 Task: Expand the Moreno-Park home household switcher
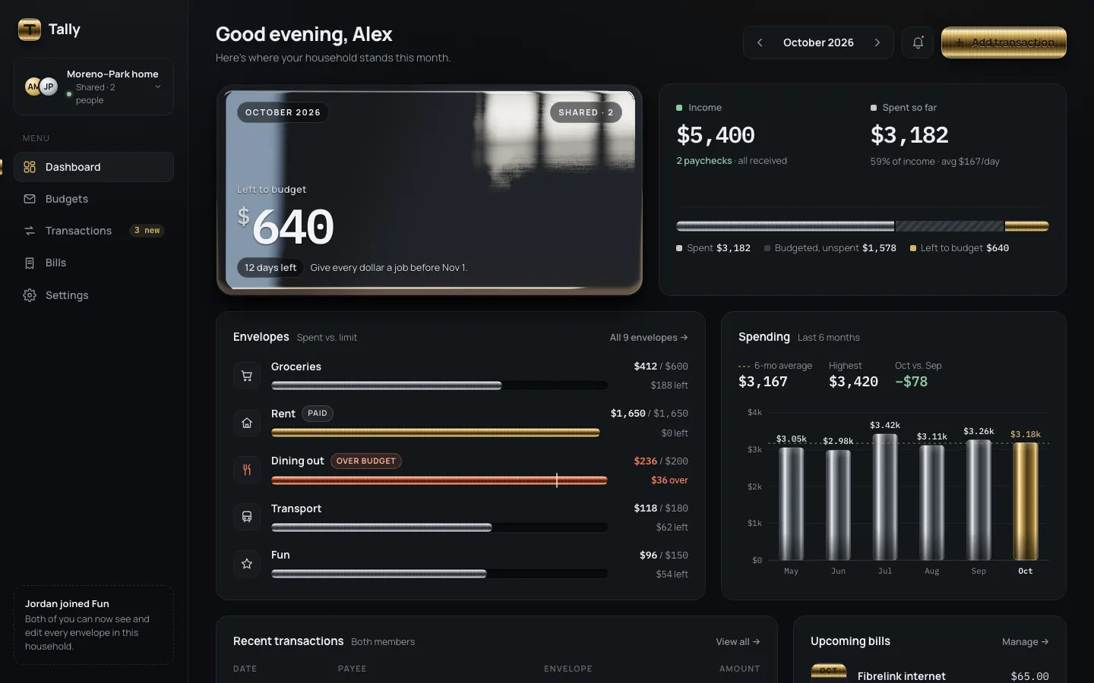(x=93, y=87)
